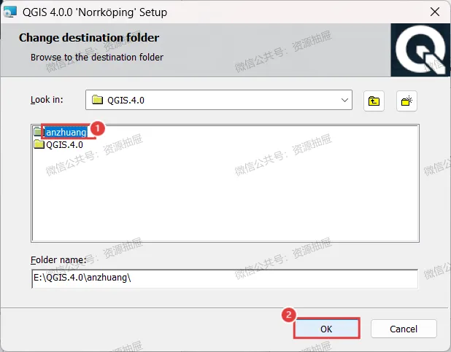Confirm the destination with OK
The height and width of the screenshot is (352, 451).
point(326,329)
